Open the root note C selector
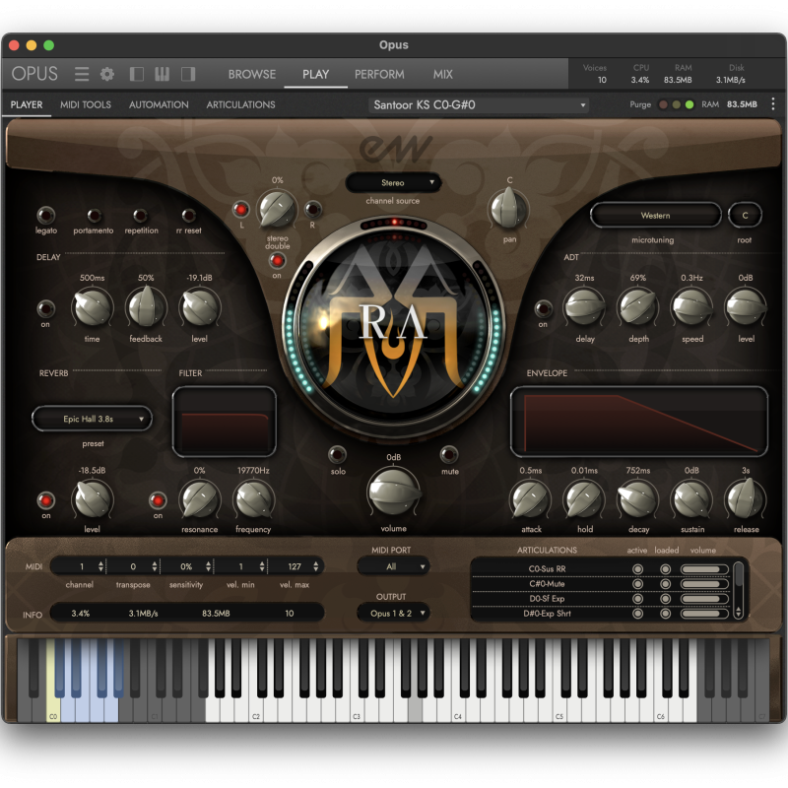The image size is (788, 788). [x=745, y=215]
